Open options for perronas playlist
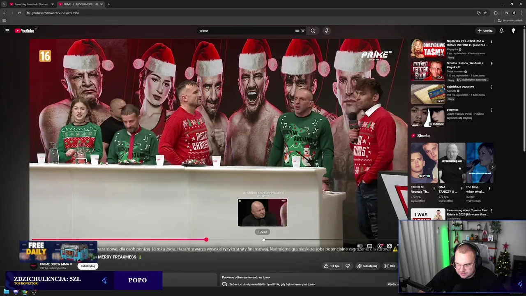The height and width of the screenshot is (296, 526). pos(491,110)
